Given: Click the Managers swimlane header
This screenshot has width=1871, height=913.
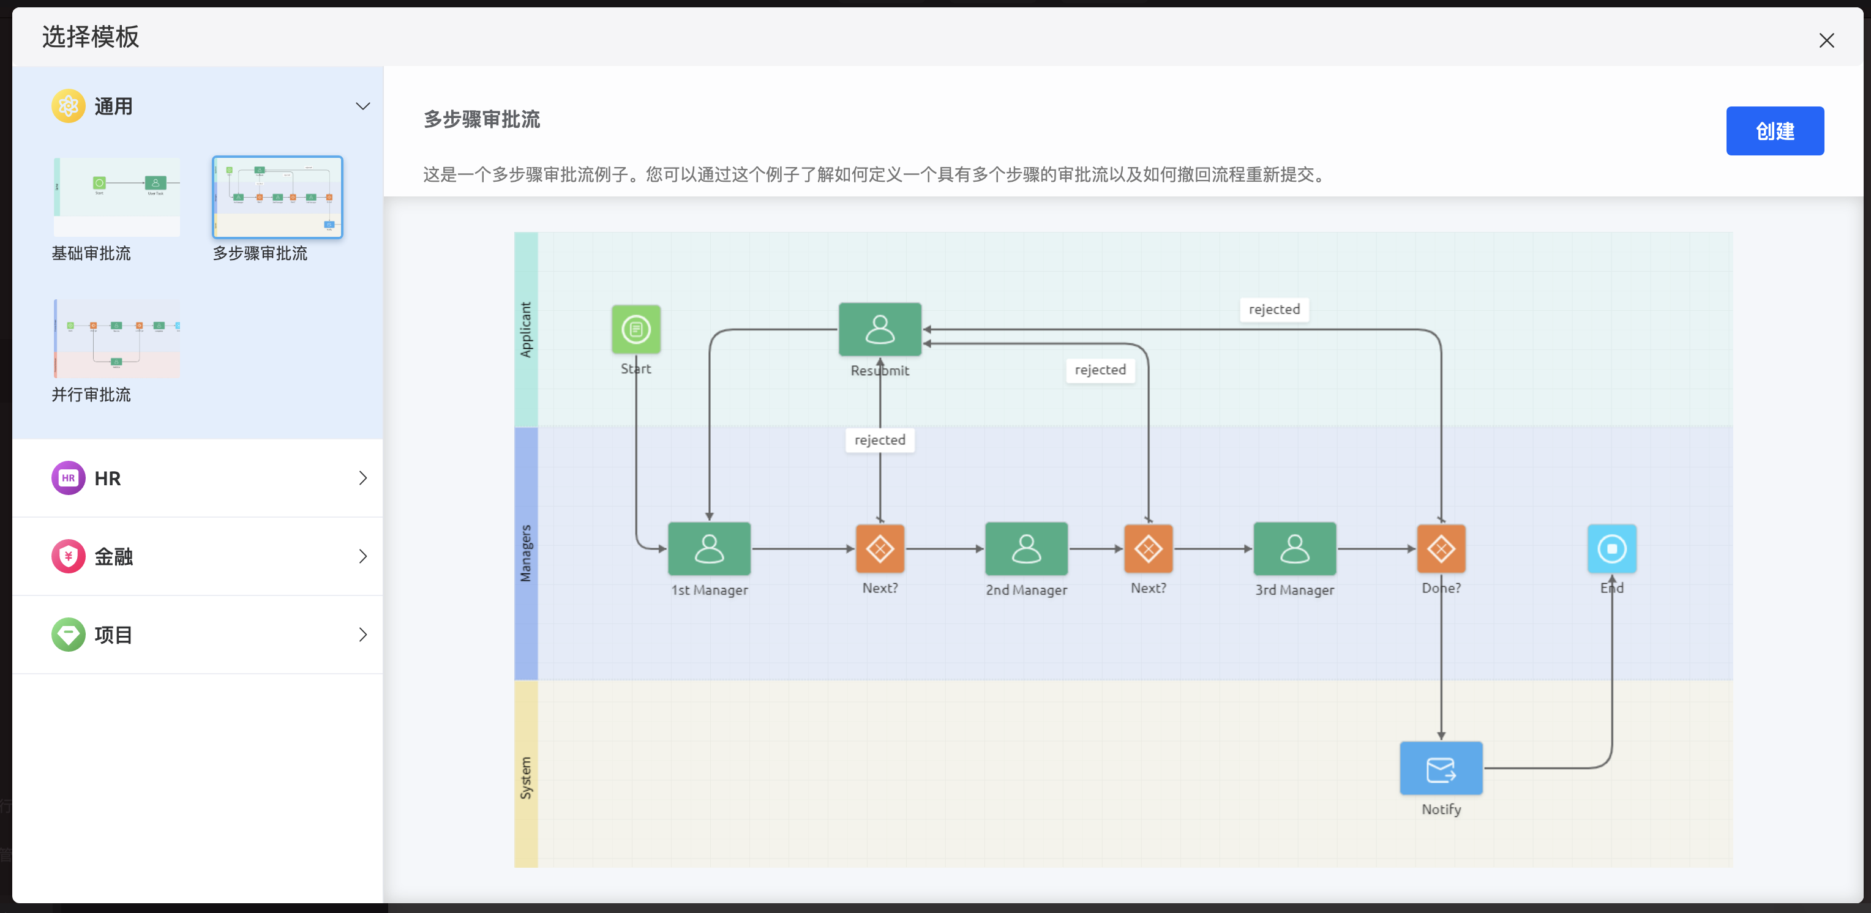Looking at the screenshot, I should (526, 553).
